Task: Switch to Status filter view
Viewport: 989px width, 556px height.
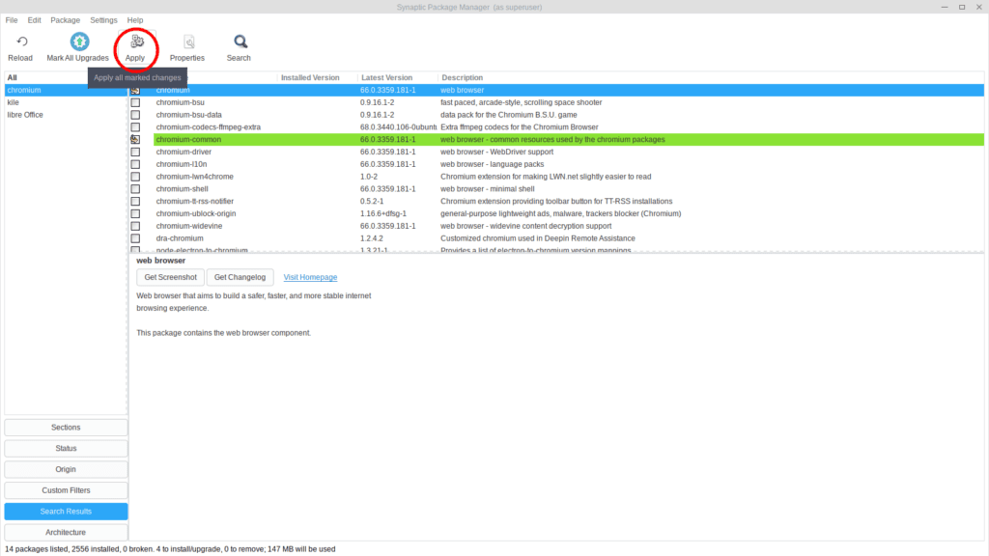Action: coord(66,448)
